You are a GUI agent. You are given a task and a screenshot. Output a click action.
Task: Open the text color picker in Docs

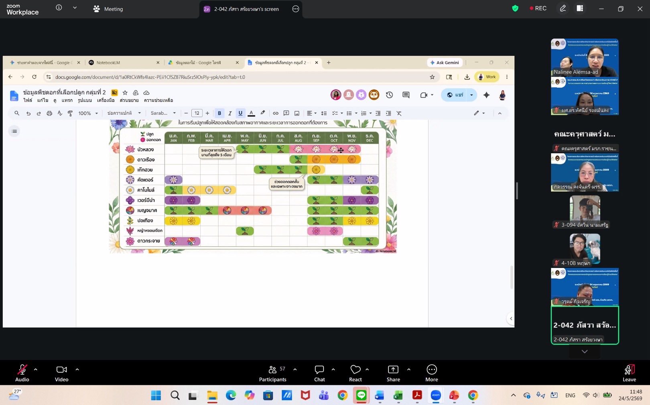point(251,113)
